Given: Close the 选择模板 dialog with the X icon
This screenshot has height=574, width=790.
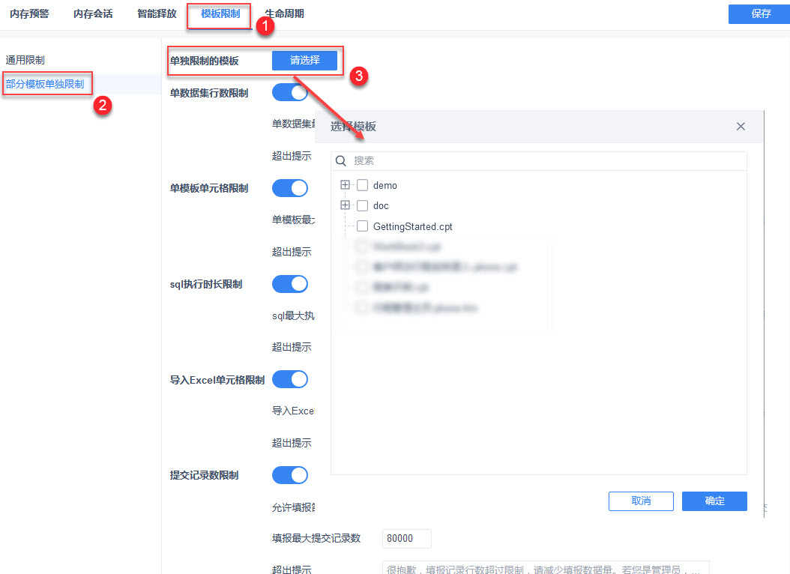Looking at the screenshot, I should (x=740, y=127).
